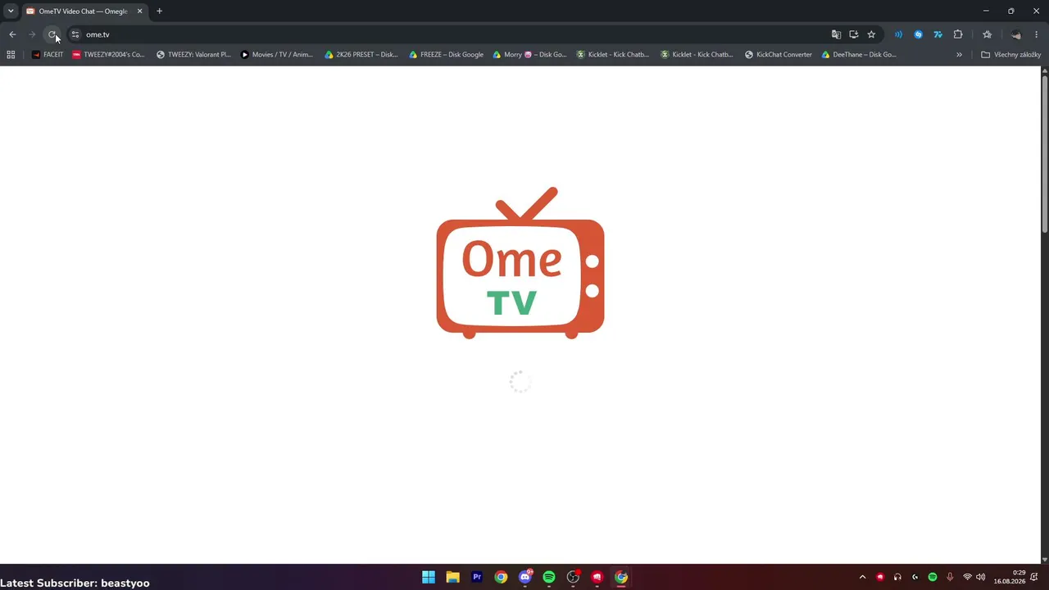Open a new tab with plus button

coord(159,11)
